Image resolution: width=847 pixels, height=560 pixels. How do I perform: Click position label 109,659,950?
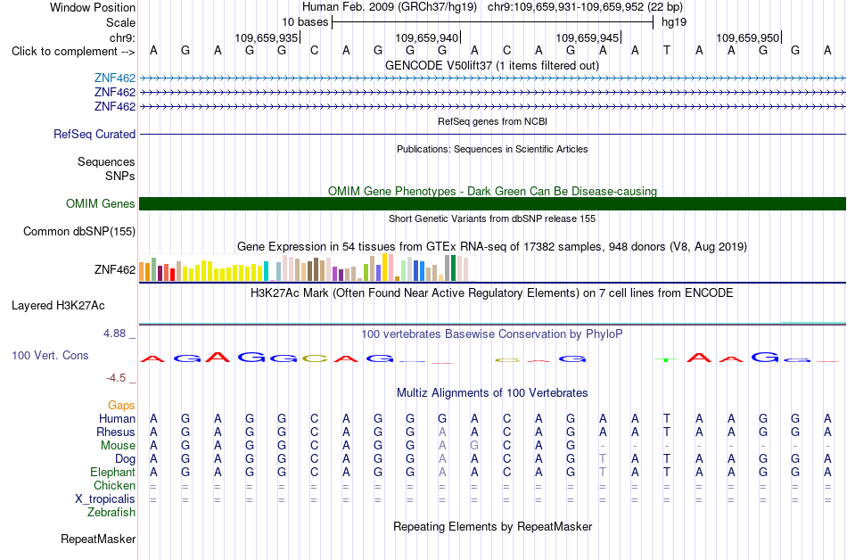[x=748, y=37]
